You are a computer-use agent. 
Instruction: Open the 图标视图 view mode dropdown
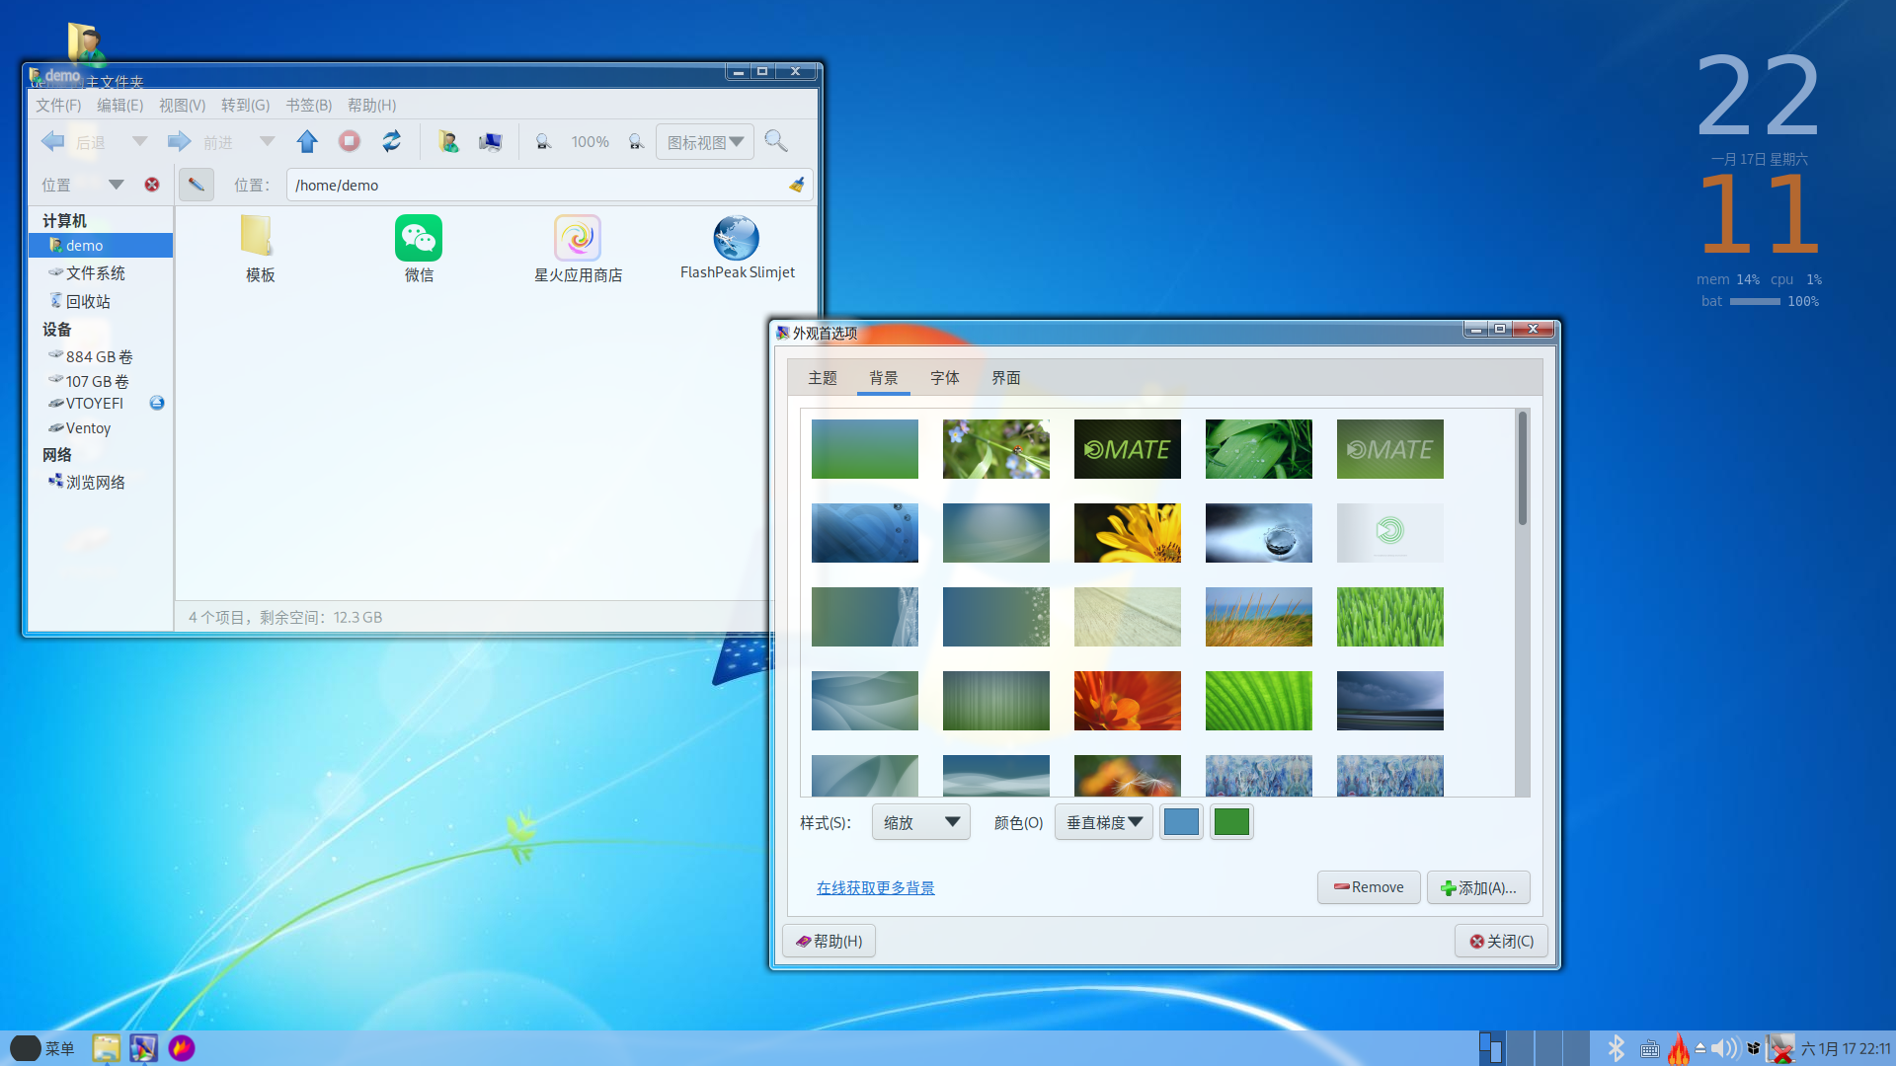705,142
